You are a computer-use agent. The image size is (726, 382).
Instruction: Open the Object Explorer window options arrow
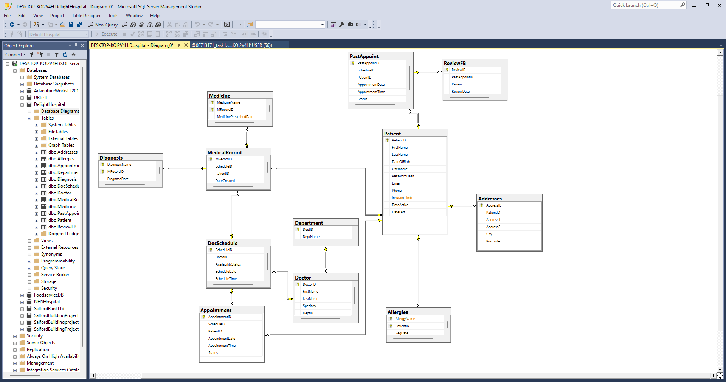pyautogui.click(x=70, y=45)
